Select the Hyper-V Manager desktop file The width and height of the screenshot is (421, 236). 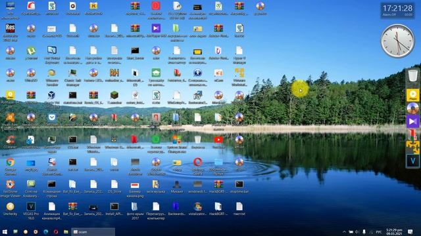(239, 50)
